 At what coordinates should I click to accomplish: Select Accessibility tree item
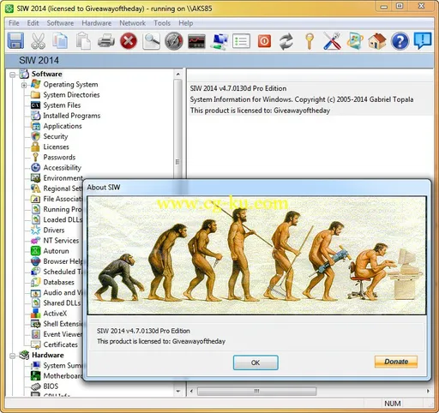[x=63, y=168]
